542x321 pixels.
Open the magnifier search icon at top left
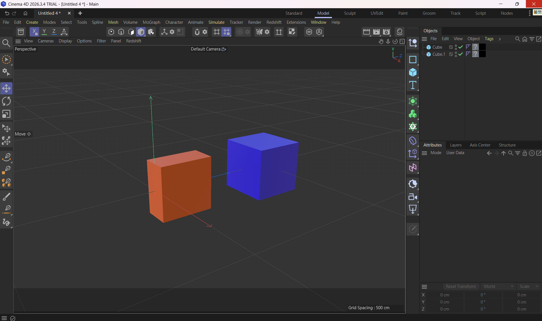tap(6, 43)
